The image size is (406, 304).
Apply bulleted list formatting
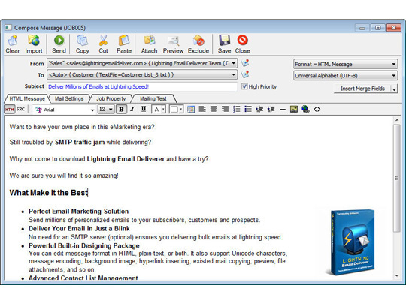[248, 110]
